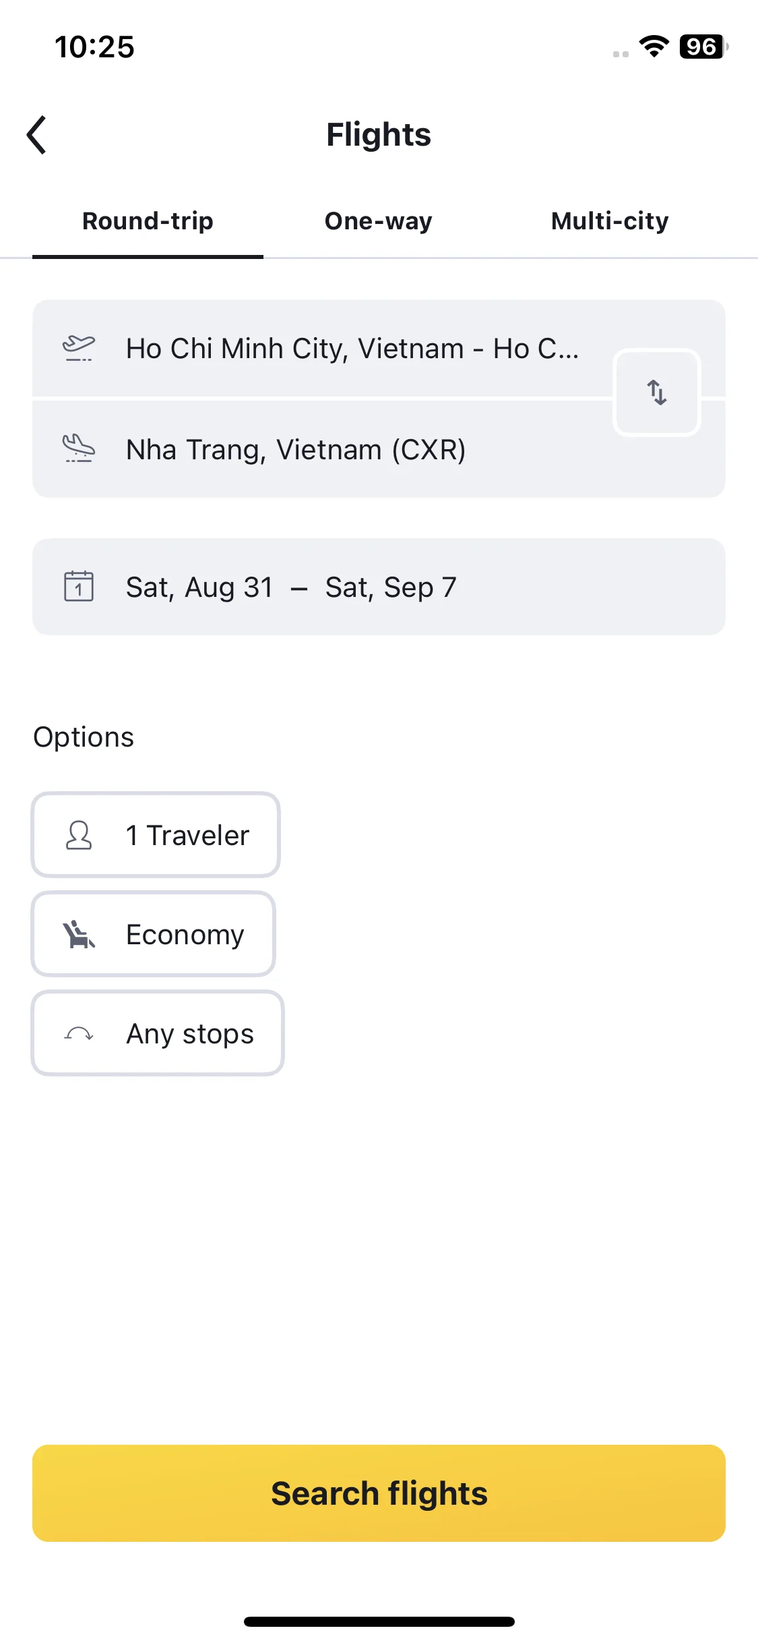This screenshot has width=758, height=1643.
Task: Tap the traveler person icon
Action: tap(79, 835)
